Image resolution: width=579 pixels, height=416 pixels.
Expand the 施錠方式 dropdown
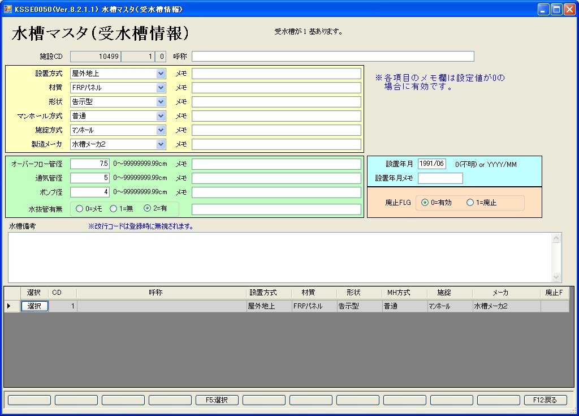click(x=161, y=130)
